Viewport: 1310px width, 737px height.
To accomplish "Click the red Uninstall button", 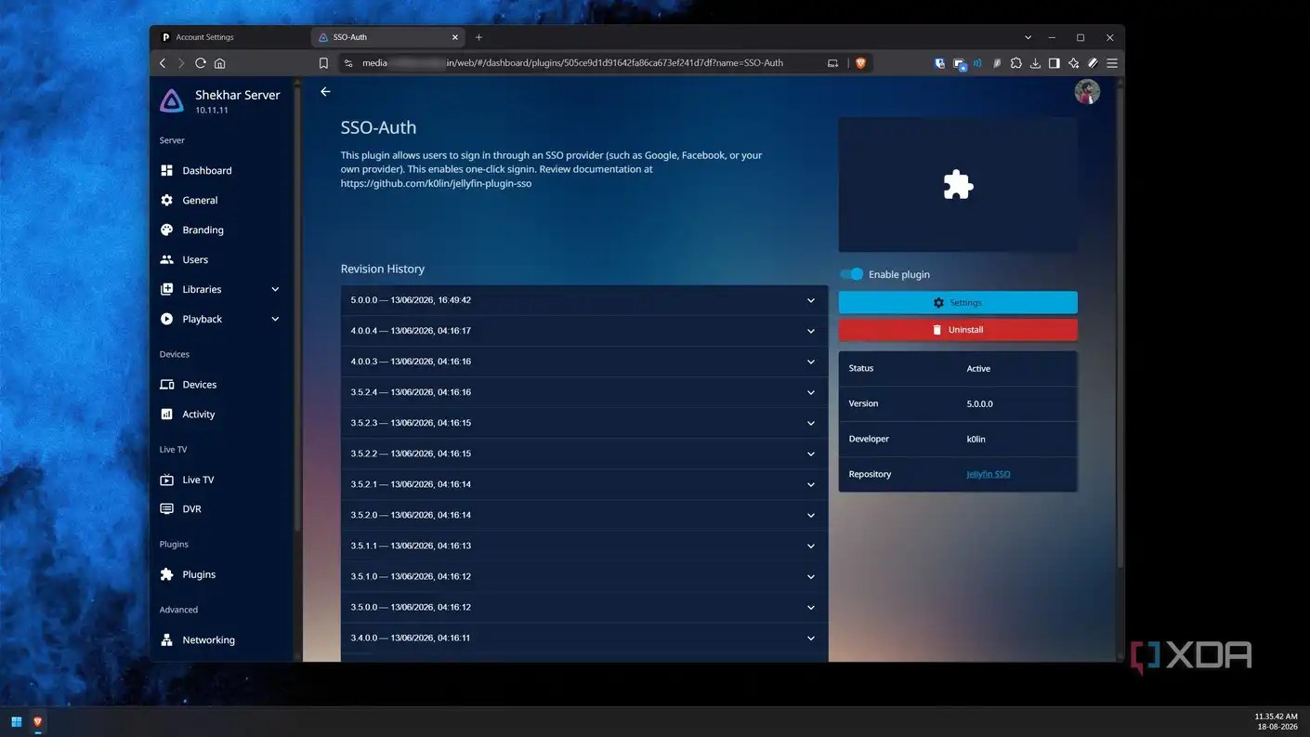I will coord(958,329).
